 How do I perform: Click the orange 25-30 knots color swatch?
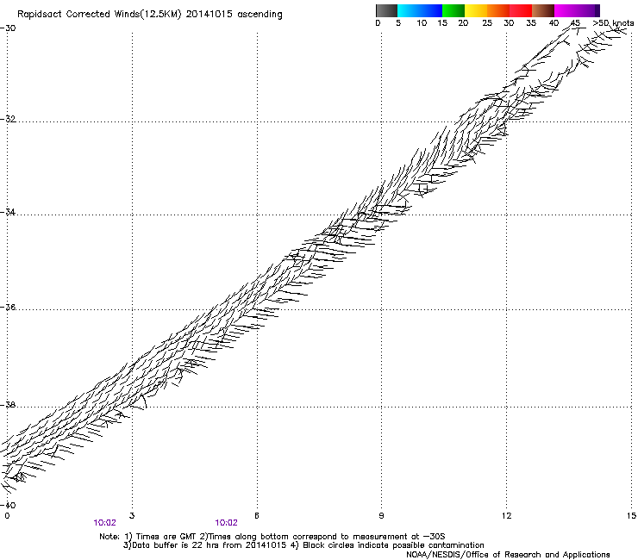point(498,10)
